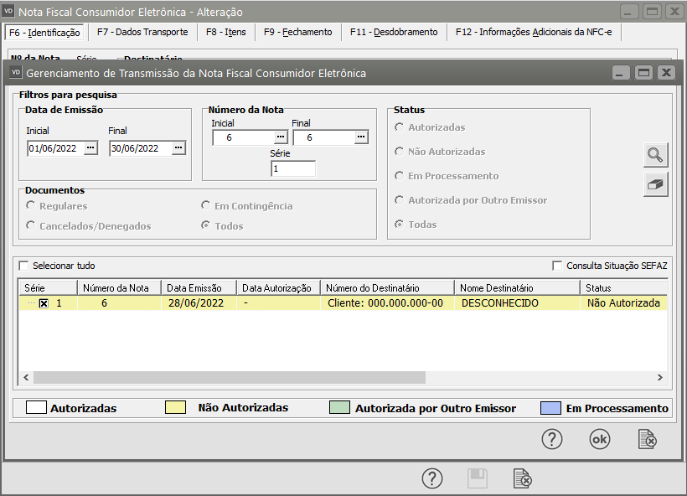Click the magnifying glass search button
The image size is (687, 496).
655,155
